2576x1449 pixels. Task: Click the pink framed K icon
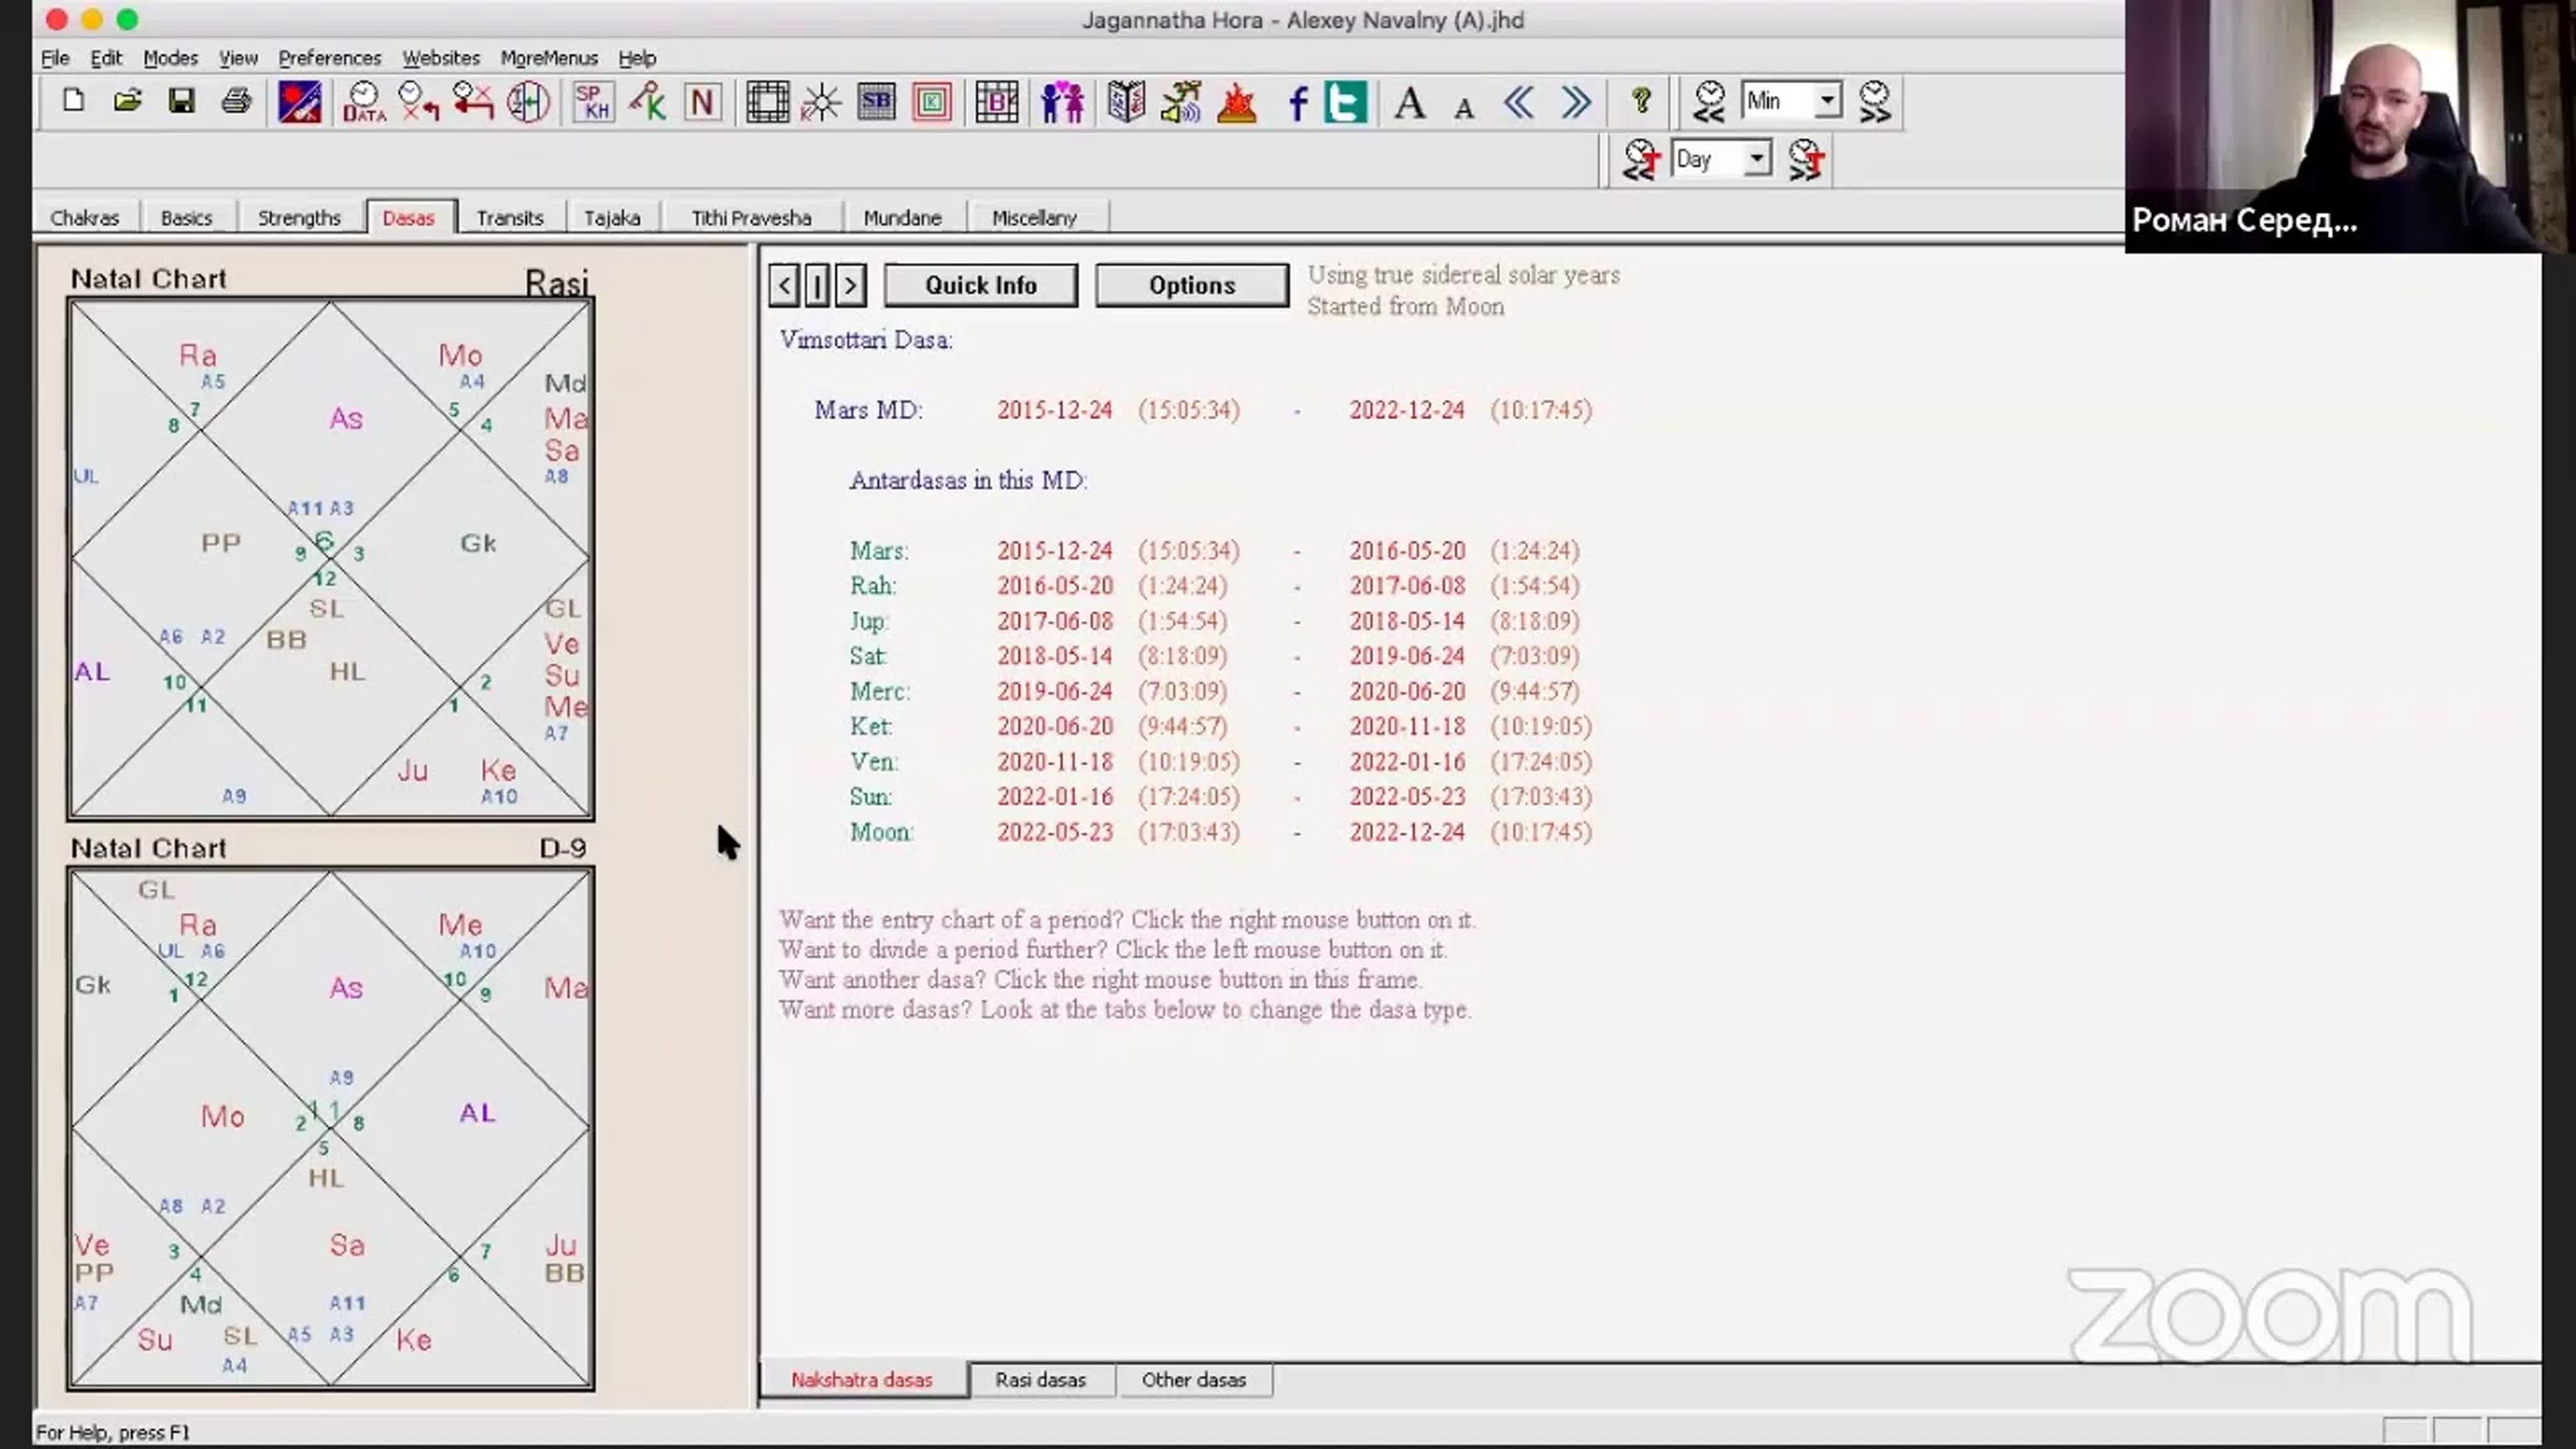tap(931, 102)
